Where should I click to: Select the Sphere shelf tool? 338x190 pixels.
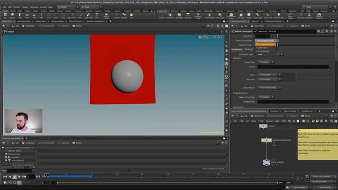tap(13, 15)
